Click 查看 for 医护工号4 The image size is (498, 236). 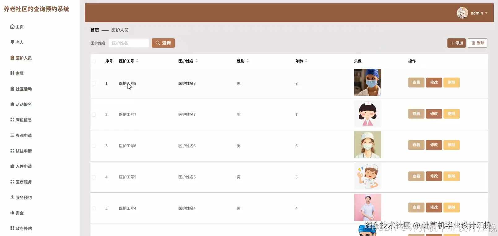coord(416,208)
